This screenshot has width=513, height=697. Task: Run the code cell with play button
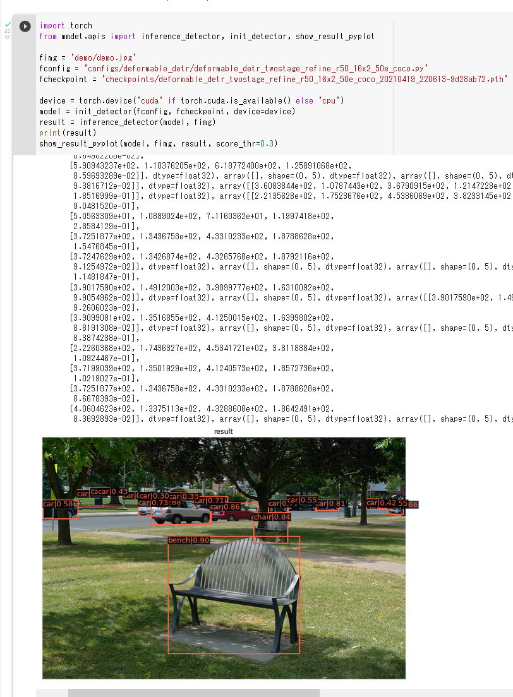25,27
